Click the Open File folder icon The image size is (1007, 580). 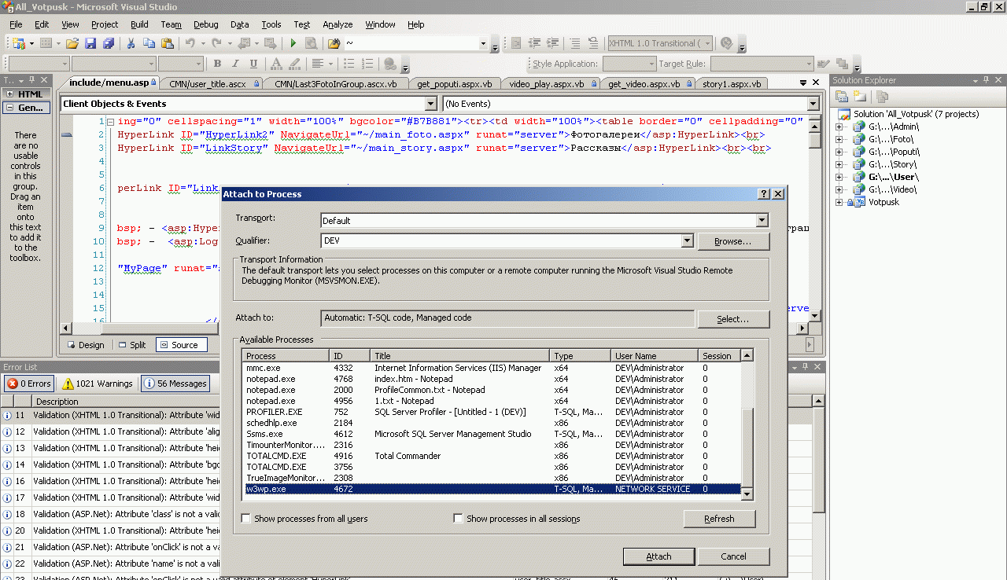click(x=72, y=44)
